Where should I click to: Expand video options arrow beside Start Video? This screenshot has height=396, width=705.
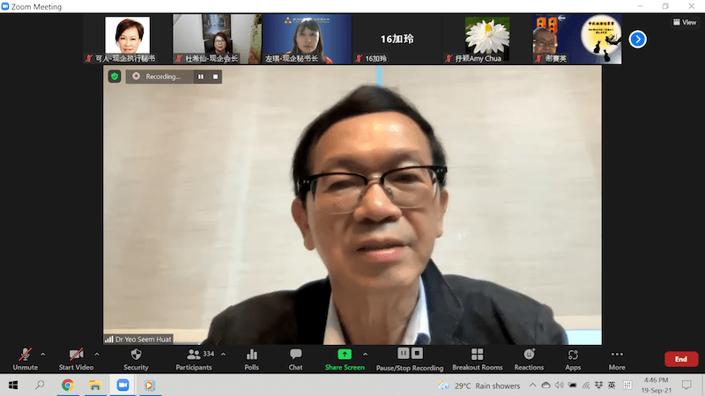pyautogui.click(x=97, y=354)
